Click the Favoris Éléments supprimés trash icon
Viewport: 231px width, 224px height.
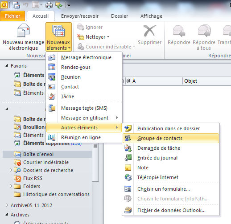click(x=17, y=75)
